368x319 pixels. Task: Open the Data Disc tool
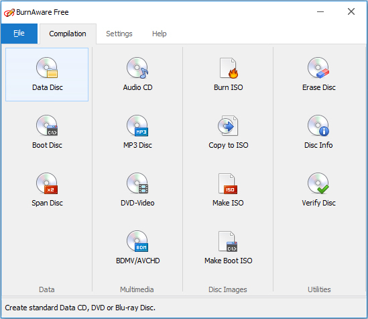(x=47, y=75)
